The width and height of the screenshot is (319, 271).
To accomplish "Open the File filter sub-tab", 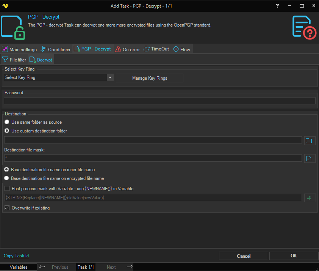I will [x=14, y=60].
